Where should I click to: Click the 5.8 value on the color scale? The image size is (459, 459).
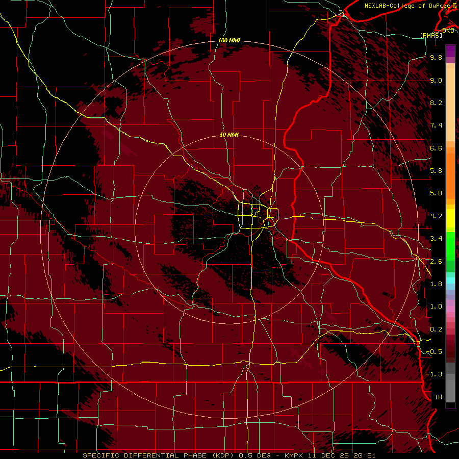[x=436, y=171]
